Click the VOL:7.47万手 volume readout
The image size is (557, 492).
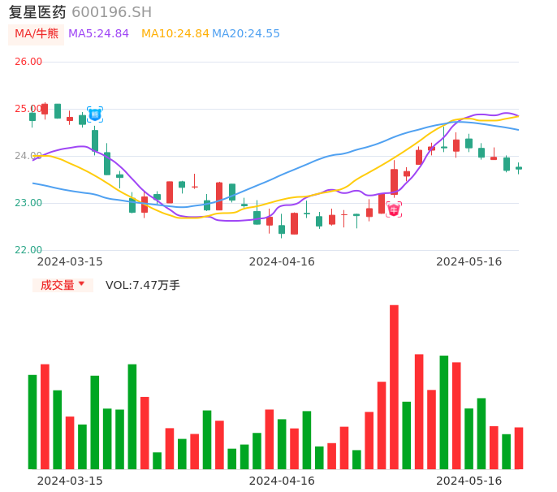click(142, 285)
